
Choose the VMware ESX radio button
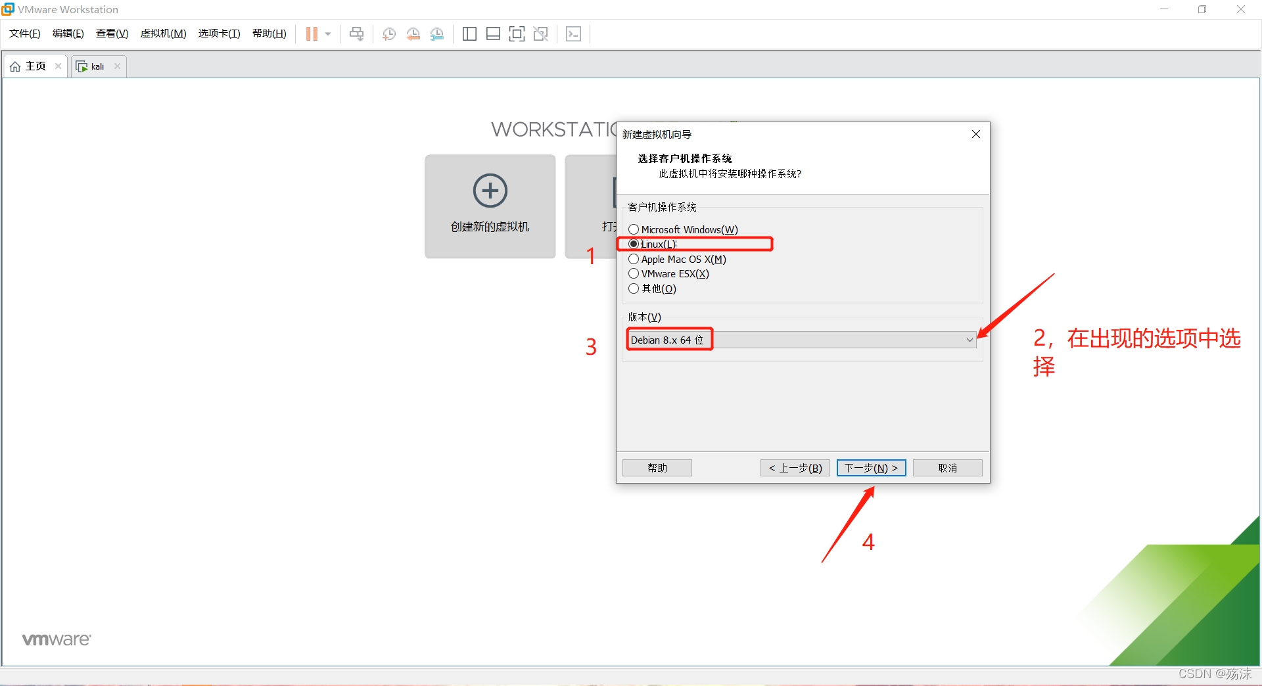tap(634, 274)
